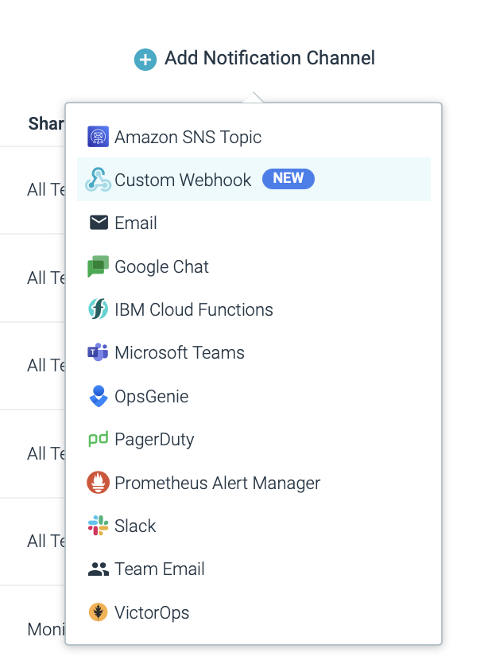This screenshot has height=668, width=480.
Task: Select the Custom Webhook icon
Action: click(98, 178)
